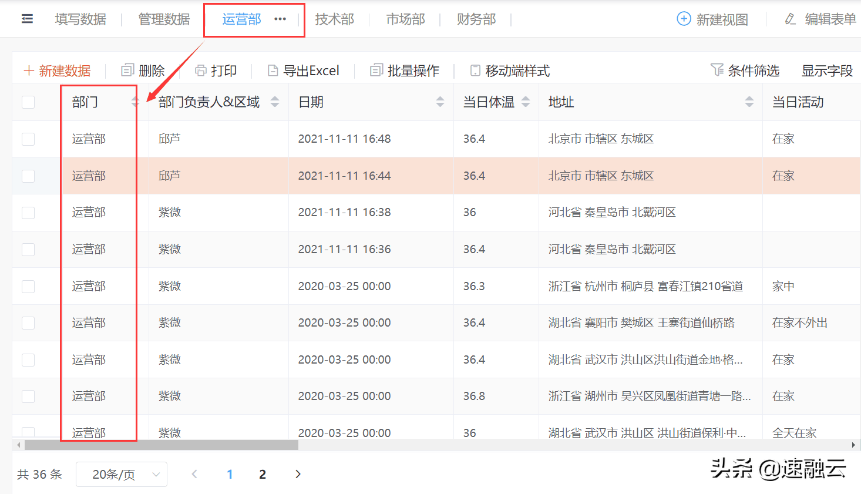Sort the 日期 column using its arrows
861x494 pixels.
[x=440, y=102]
